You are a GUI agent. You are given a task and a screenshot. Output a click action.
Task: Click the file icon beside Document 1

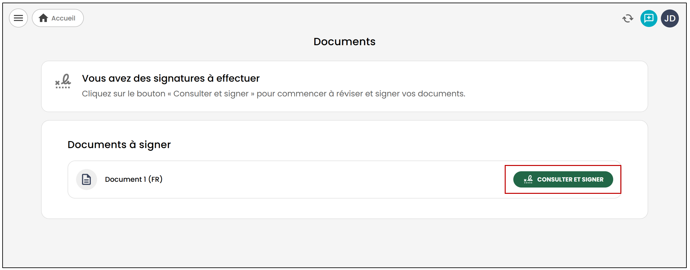pos(86,179)
